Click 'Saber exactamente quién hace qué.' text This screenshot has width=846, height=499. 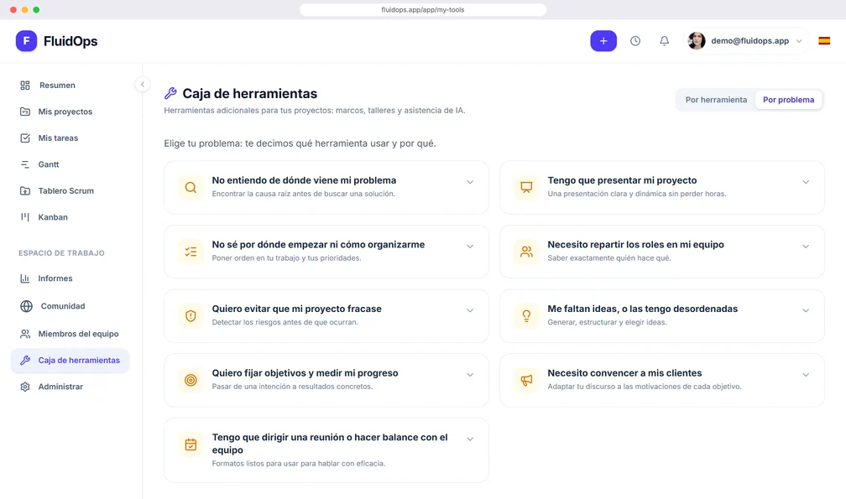pos(609,258)
